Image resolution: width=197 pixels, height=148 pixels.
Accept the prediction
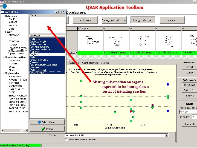coord(190,67)
